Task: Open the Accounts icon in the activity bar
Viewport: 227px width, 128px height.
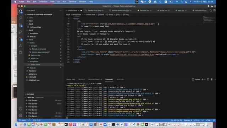Action: pyautogui.click(x=21, y=108)
